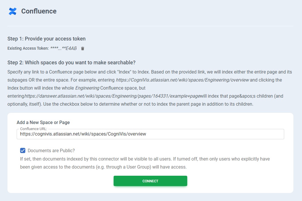Click the "Add a New Space or Page" heading
302x201 pixels.
pyautogui.click(x=43, y=122)
